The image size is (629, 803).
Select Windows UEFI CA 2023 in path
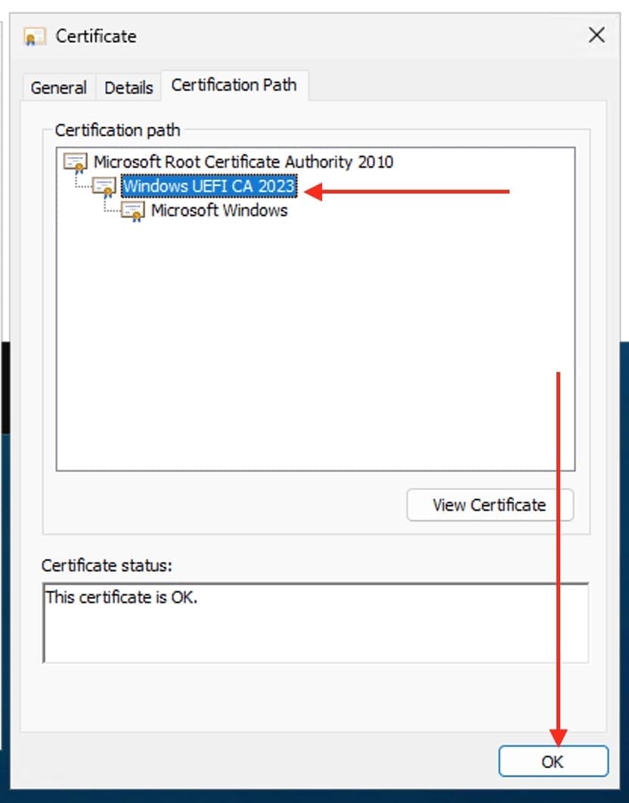tap(209, 186)
